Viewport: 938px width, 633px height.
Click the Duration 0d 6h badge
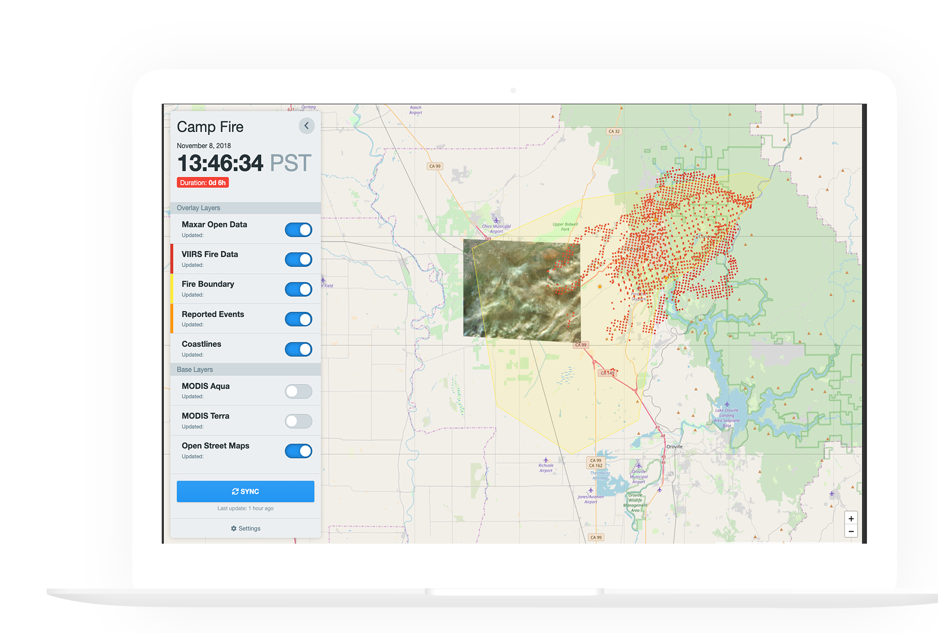pyautogui.click(x=203, y=183)
